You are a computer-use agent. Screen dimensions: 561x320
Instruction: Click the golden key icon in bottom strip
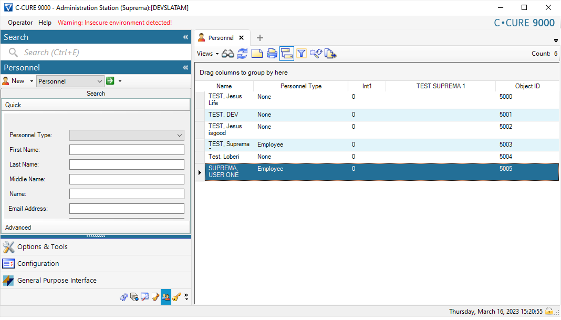[176, 297]
